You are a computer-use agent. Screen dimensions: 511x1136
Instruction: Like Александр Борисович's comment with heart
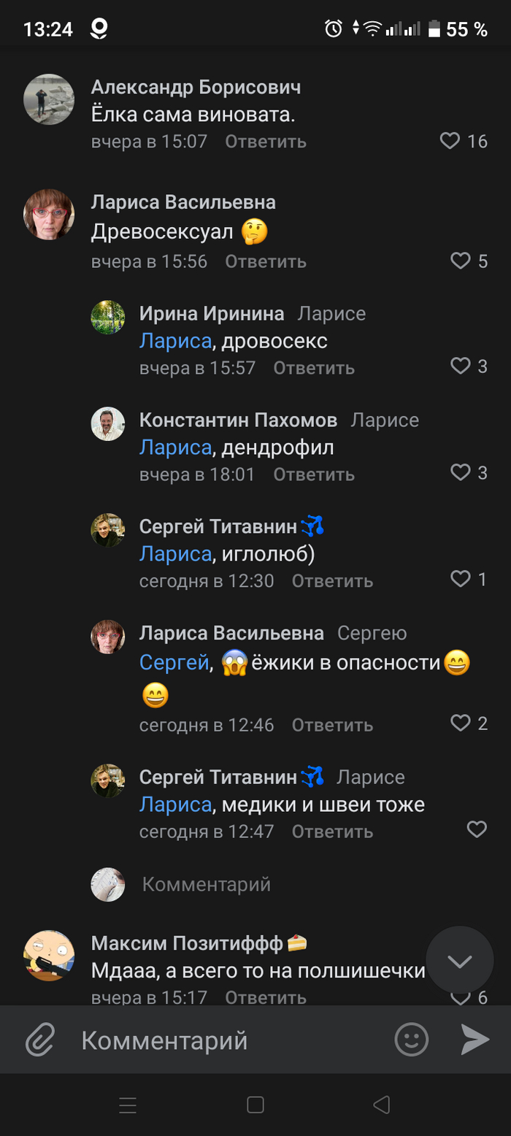point(450,141)
